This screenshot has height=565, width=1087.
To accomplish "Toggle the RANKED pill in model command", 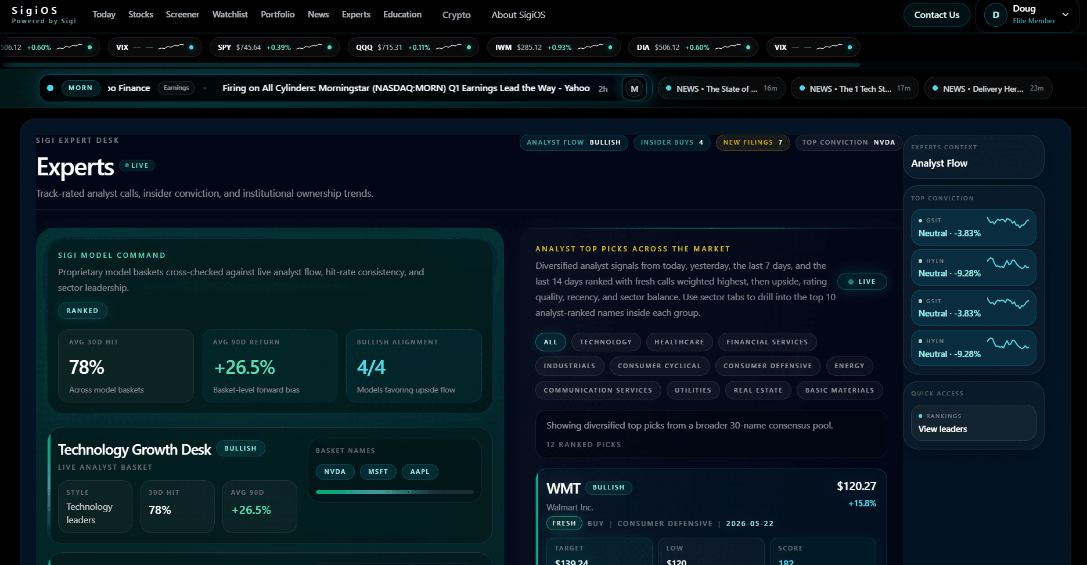I will point(82,311).
